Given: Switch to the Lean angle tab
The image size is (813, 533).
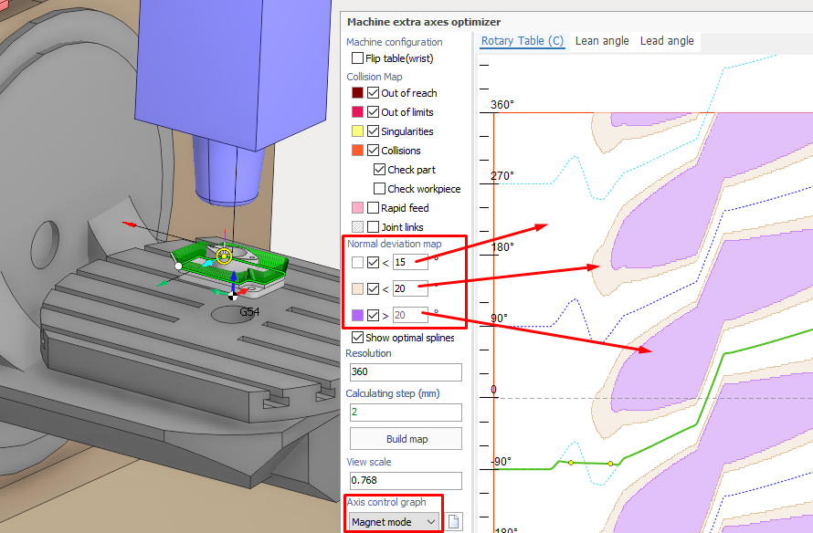Looking at the screenshot, I should click(602, 41).
